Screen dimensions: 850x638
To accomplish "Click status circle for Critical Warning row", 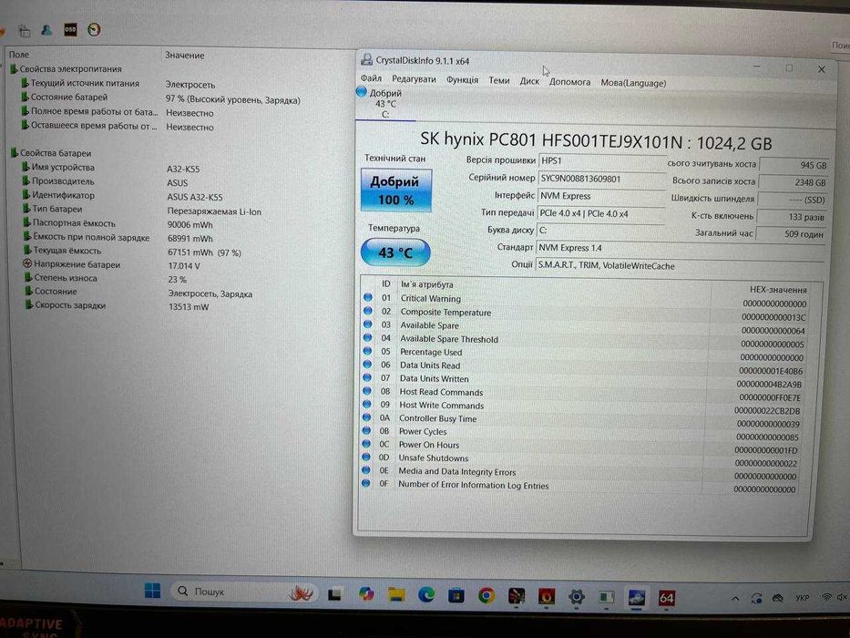I will click(368, 297).
